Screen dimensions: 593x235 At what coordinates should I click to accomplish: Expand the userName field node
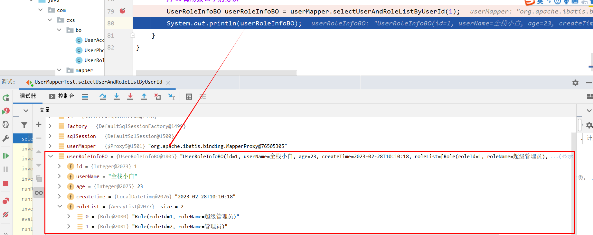[x=60, y=176]
